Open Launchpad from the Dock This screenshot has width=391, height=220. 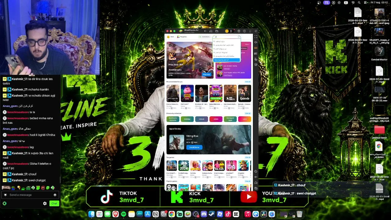pyautogui.click(x=100, y=214)
